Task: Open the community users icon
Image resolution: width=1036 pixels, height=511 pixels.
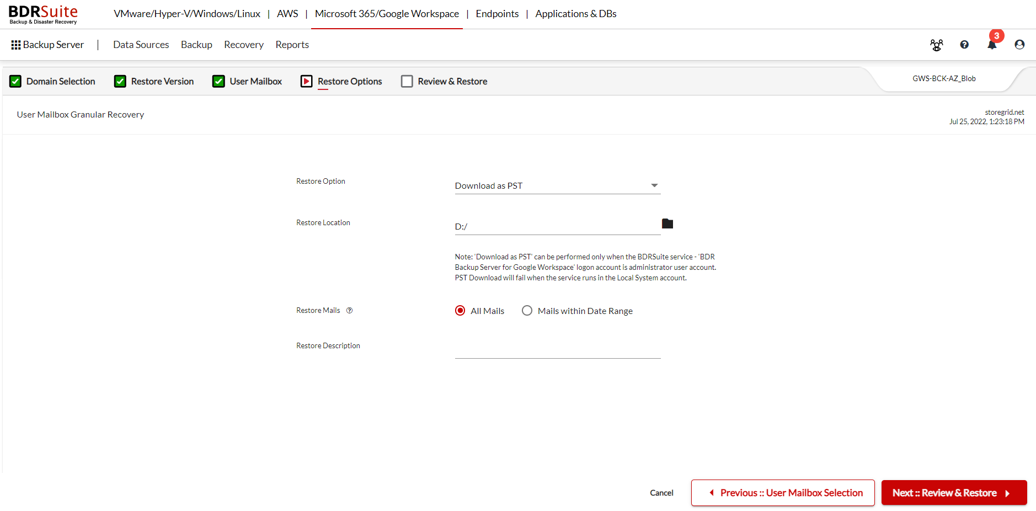Action: 937,45
